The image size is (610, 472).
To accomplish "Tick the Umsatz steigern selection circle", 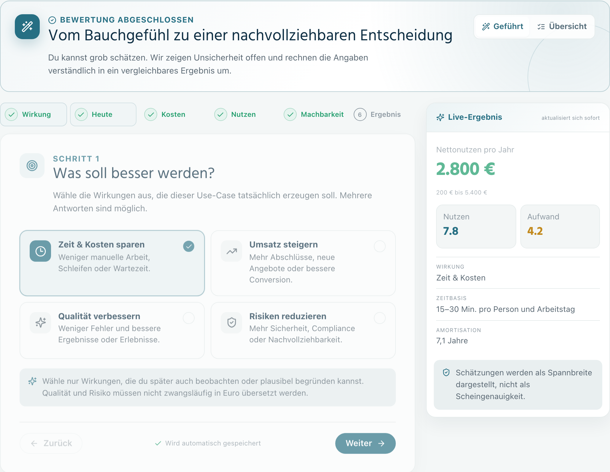I will [x=380, y=246].
